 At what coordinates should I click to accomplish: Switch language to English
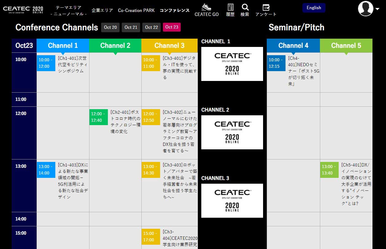[x=314, y=8]
